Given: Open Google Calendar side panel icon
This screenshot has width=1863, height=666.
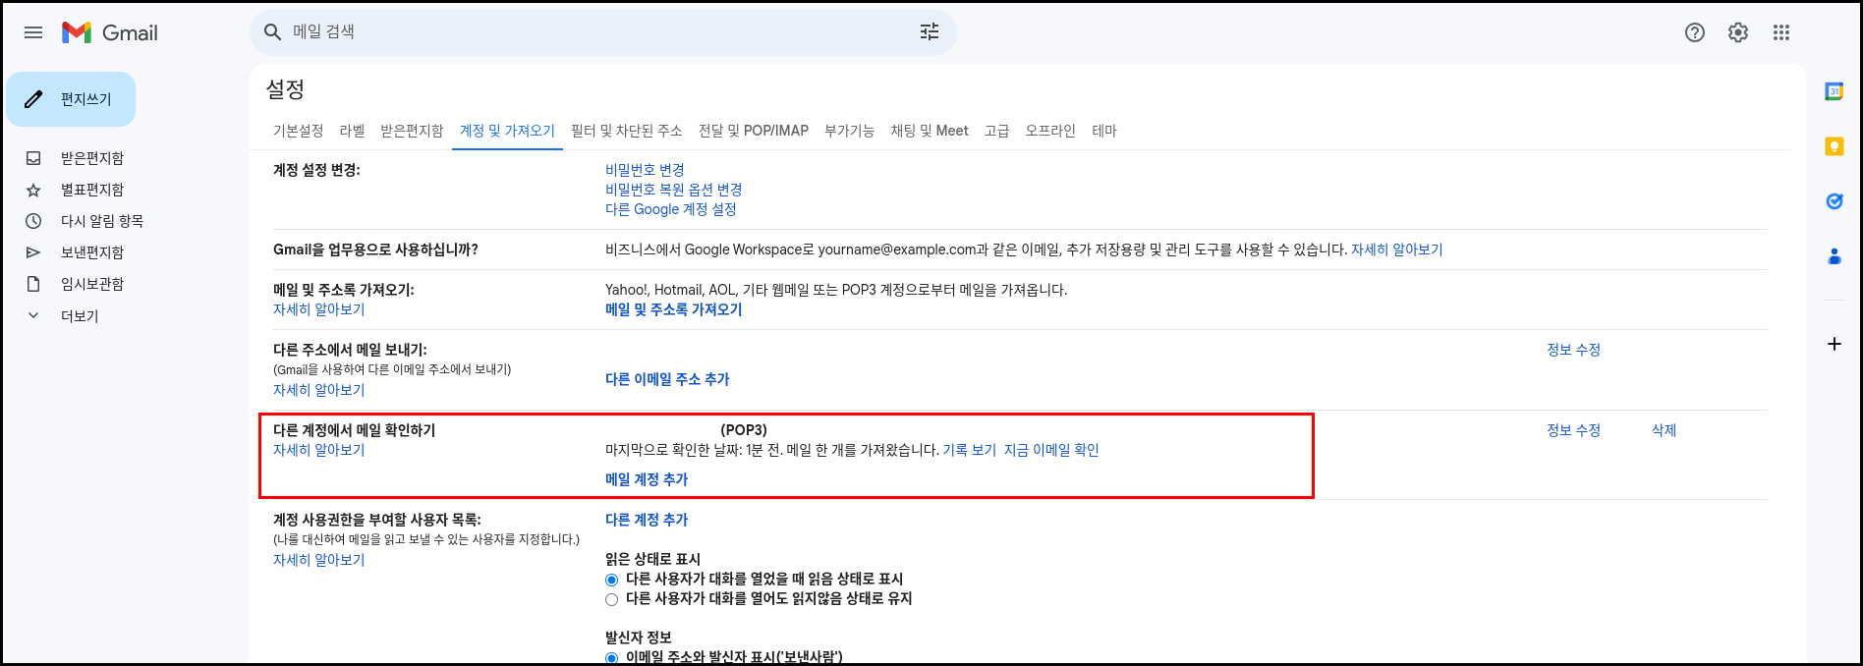Looking at the screenshot, I should click(1835, 91).
